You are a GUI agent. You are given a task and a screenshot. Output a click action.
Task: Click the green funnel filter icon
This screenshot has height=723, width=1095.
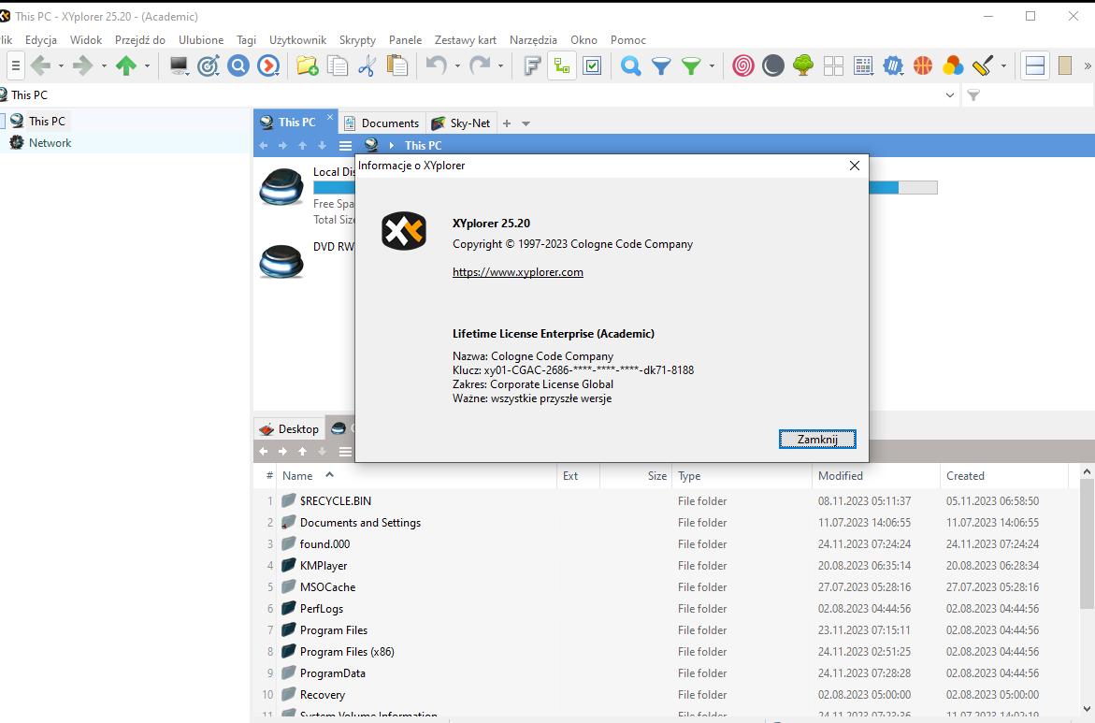pos(691,66)
